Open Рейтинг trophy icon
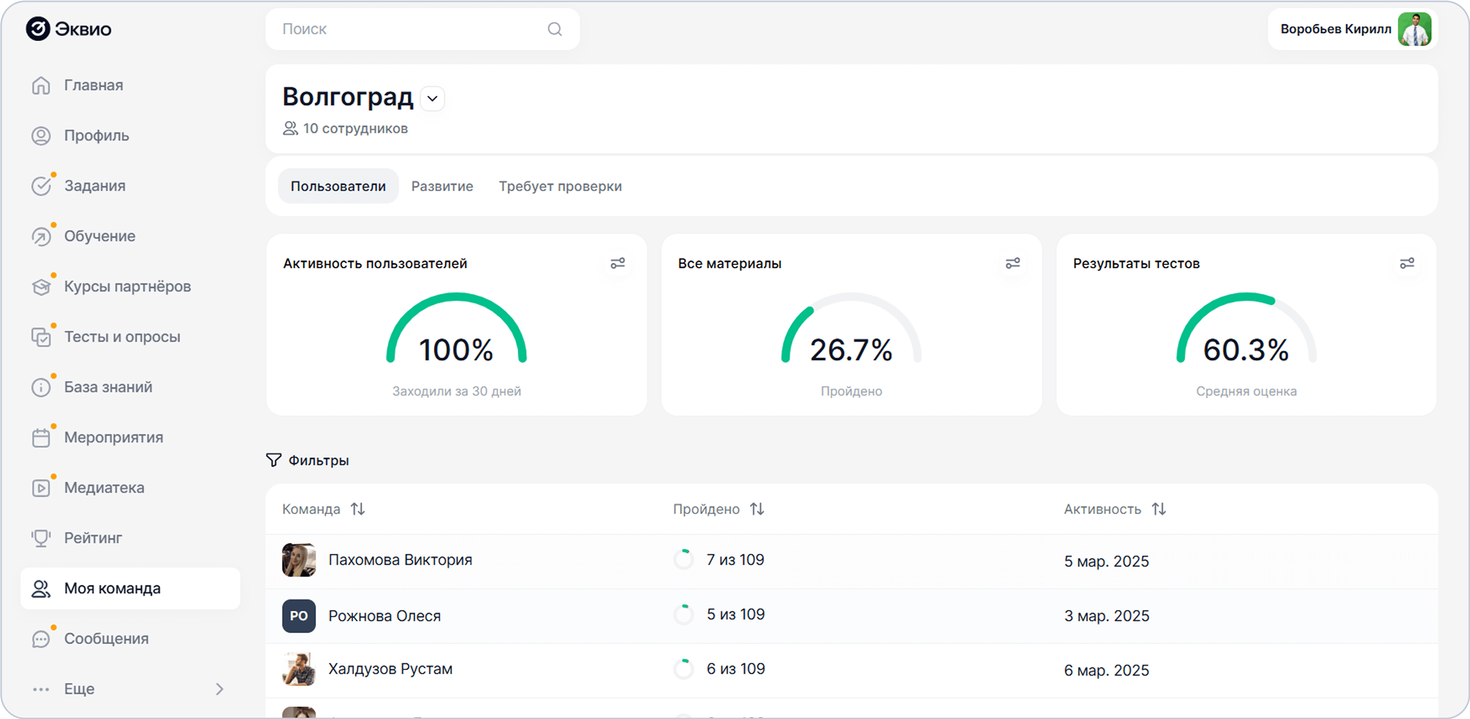Image resolution: width=1470 pixels, height=719 pixels. click(x=41, y=538)
